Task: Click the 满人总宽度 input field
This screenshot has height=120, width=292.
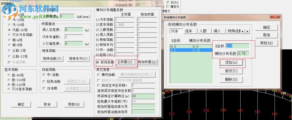Action: (74, 30)
